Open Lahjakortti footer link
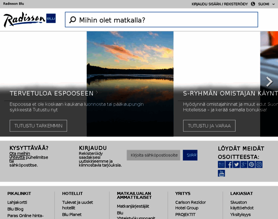This screenshot has width=278, height=219. tap(17, 202)
